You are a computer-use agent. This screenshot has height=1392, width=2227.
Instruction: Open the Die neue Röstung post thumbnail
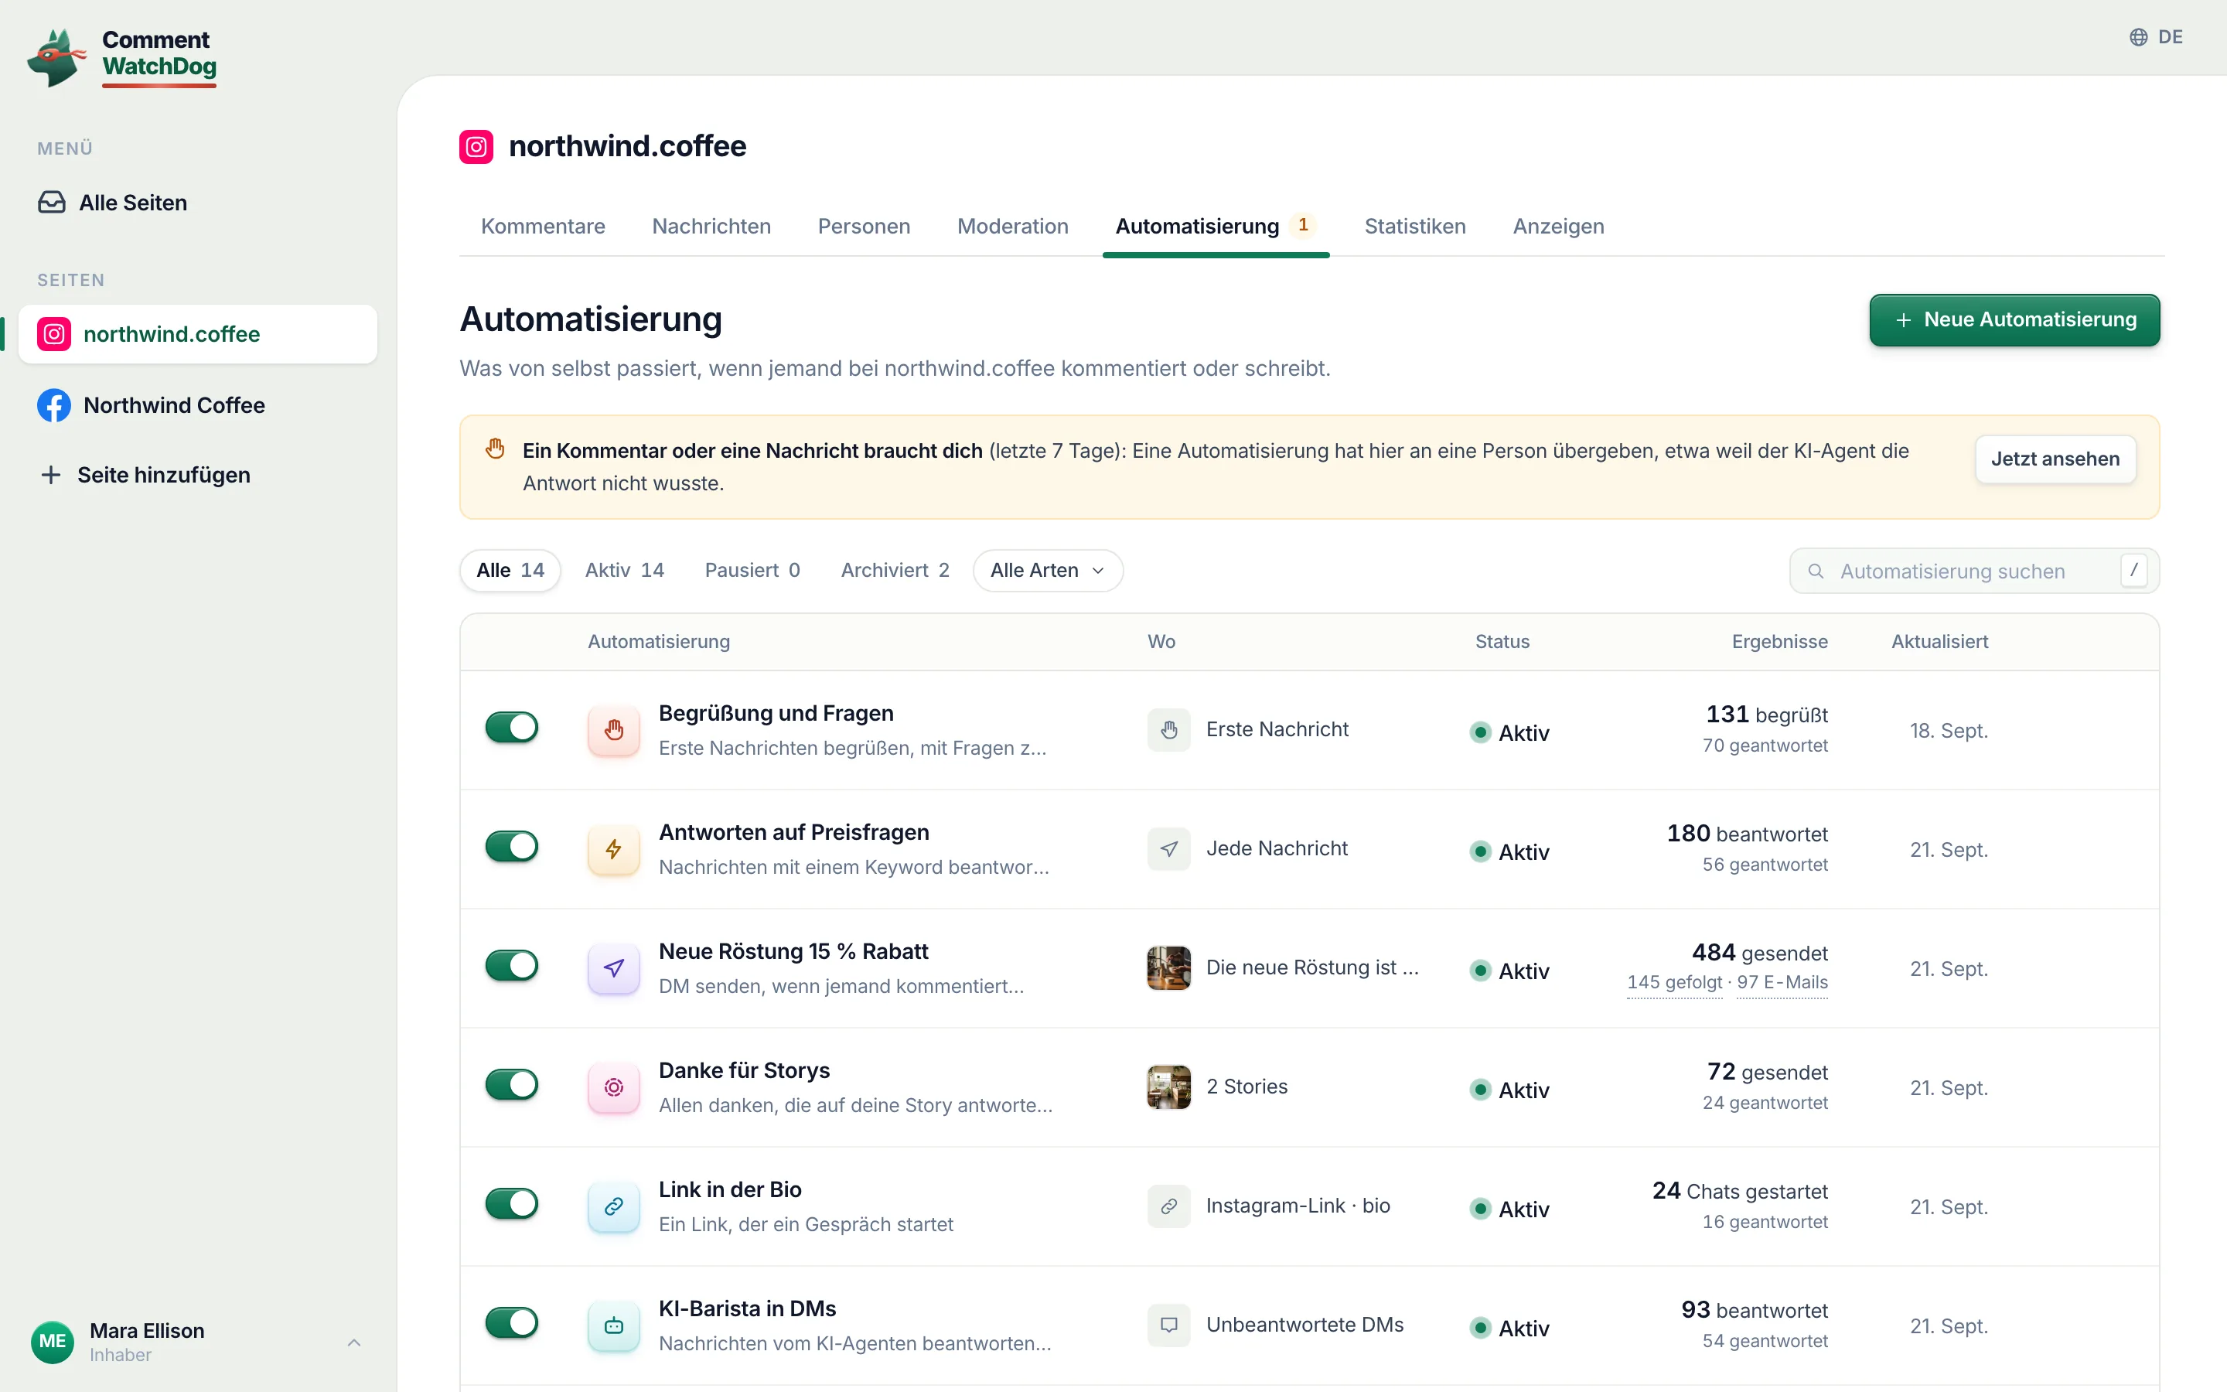(1168, 968)
